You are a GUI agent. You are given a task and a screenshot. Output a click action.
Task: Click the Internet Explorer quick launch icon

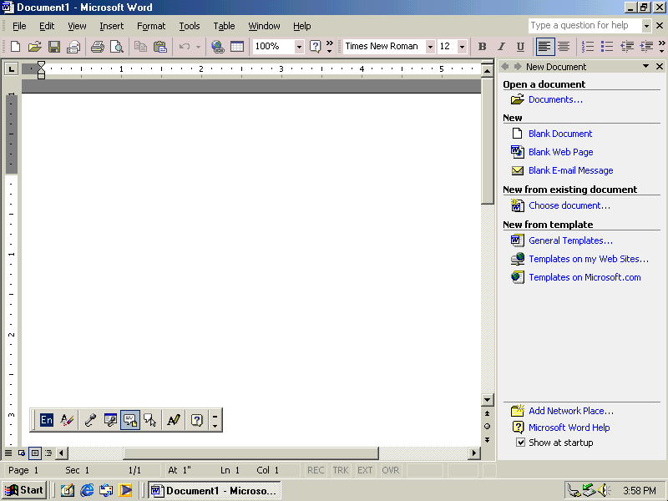tap(87, 490)
